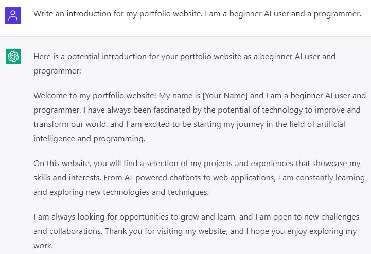
Task: Click the word "programmer:" ending the intro line
Action: coord(57,71)
